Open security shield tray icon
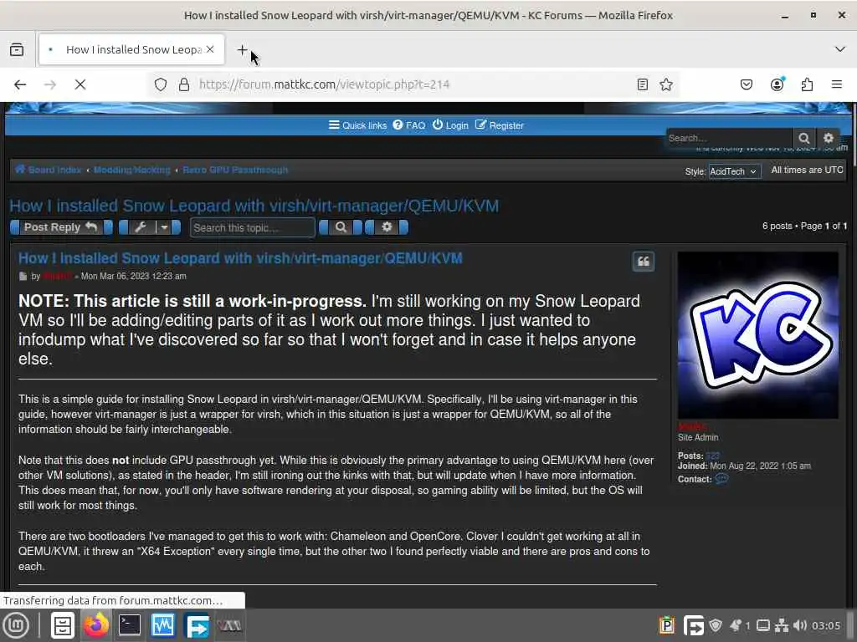857x642 pixels. 716,625
